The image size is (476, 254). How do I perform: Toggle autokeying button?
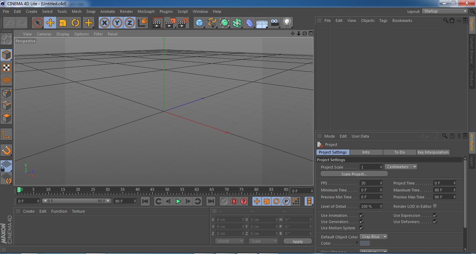point(234,201)
